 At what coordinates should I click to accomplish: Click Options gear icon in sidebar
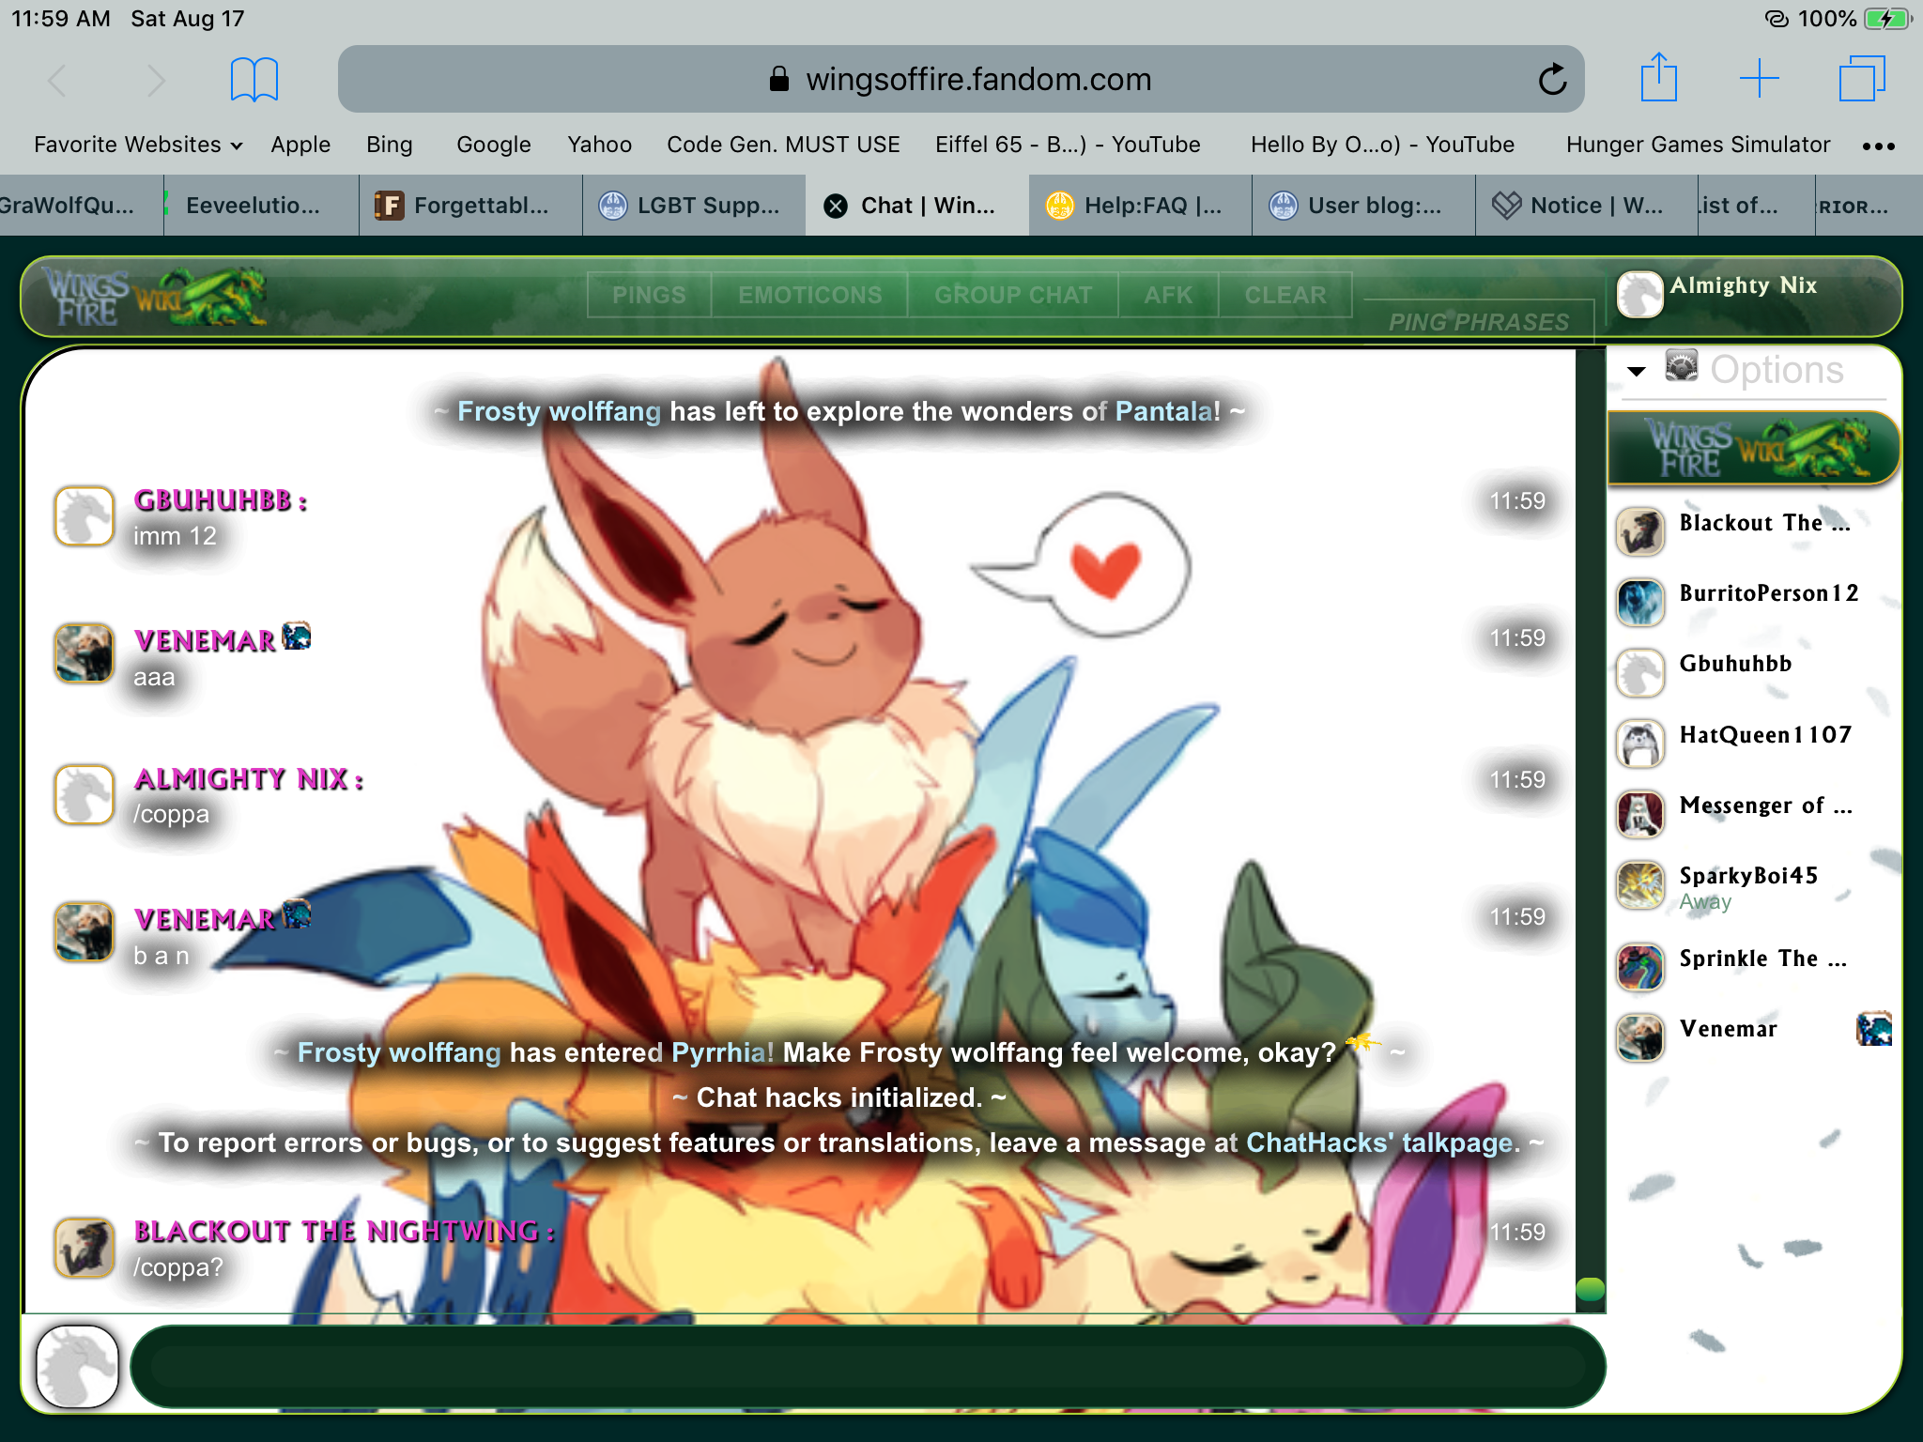pos(1681,366)
